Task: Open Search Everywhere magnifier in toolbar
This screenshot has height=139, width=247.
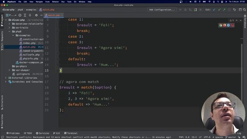Action: tap(244, 10)
